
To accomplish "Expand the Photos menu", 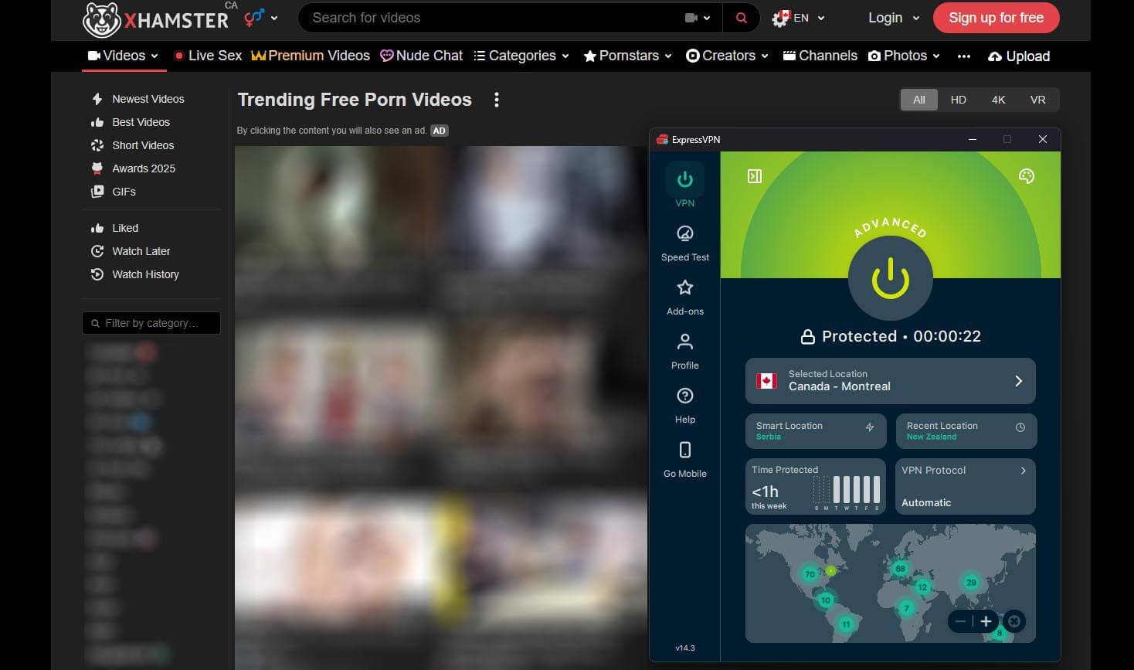I will tap(905, 56).
